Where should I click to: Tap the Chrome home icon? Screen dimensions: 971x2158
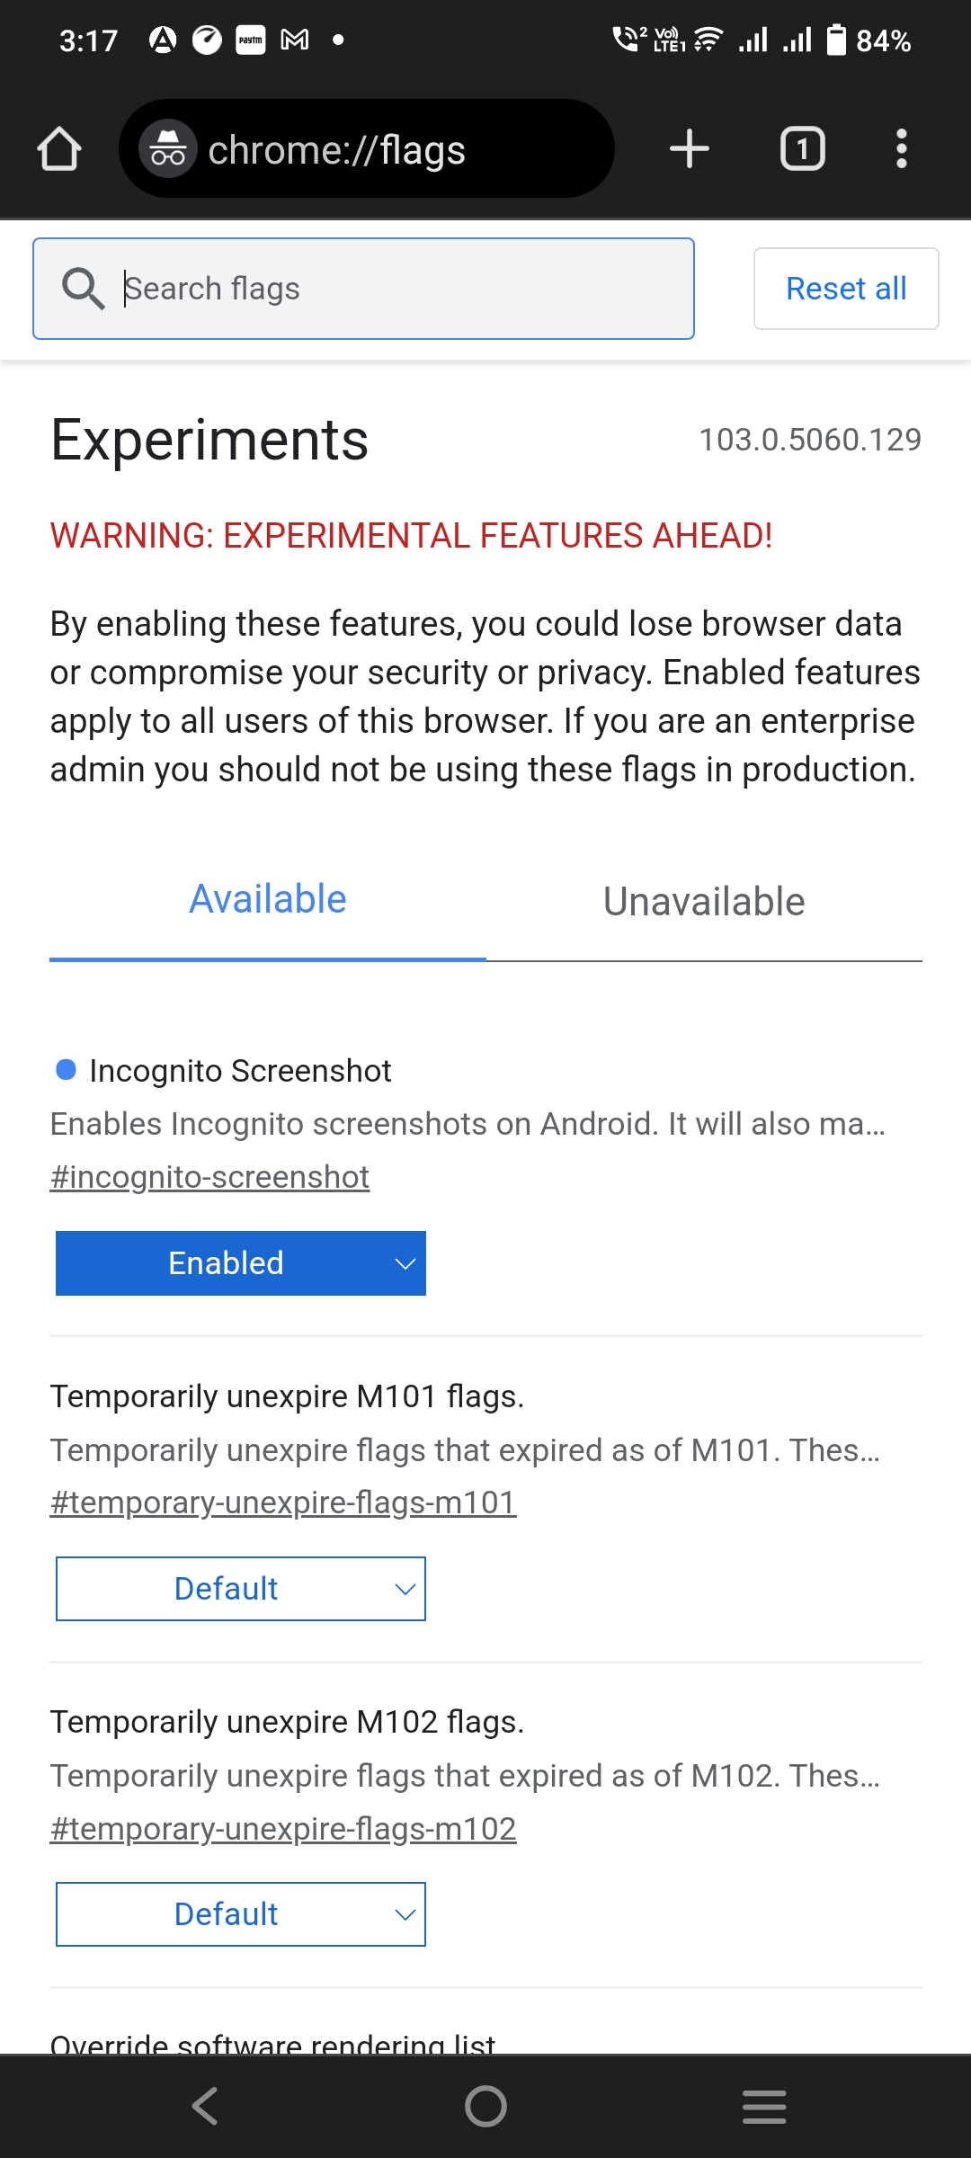[x=59, y=149]
